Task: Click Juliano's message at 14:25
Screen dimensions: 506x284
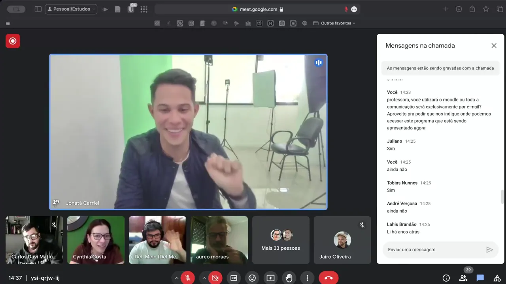Action: tap(391, 149)
